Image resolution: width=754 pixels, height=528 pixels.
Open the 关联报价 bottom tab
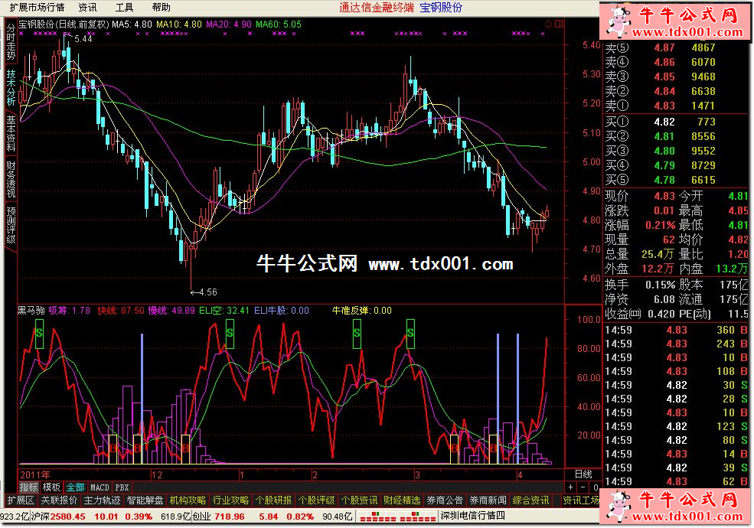coord(59,500)
